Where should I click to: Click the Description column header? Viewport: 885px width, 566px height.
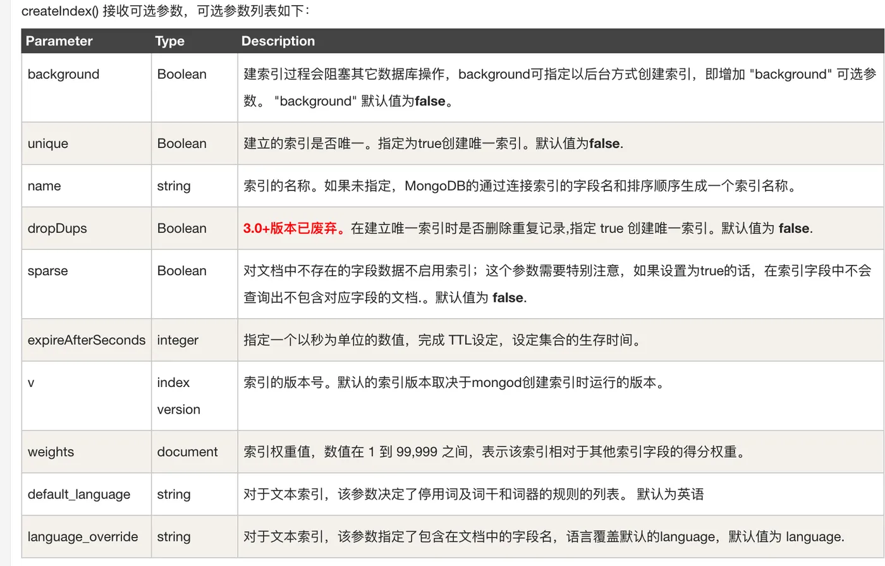click(x=278, y=41)
